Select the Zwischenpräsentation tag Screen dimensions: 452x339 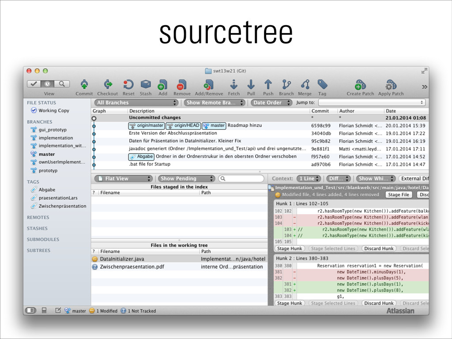(x=62, y=206)
